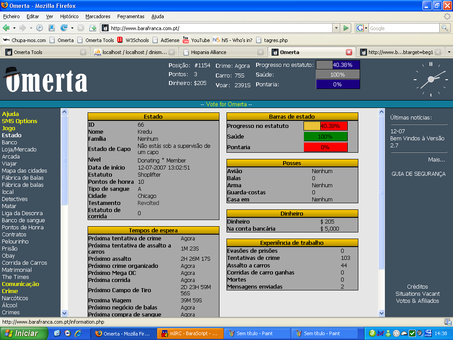453x340 pixels.
Task: Click the search magnifier icon in the search box
Action: click(x=445, y=28)
